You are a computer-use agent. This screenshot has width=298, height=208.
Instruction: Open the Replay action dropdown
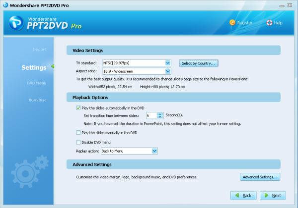[154, 151]
